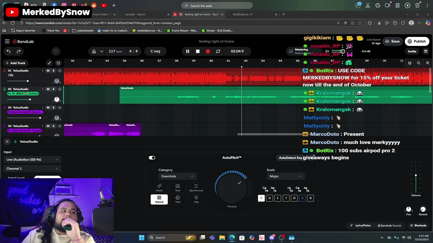433x243 pixels.
Task: Open track 02 three-dot menu
Action: (43, 89)
